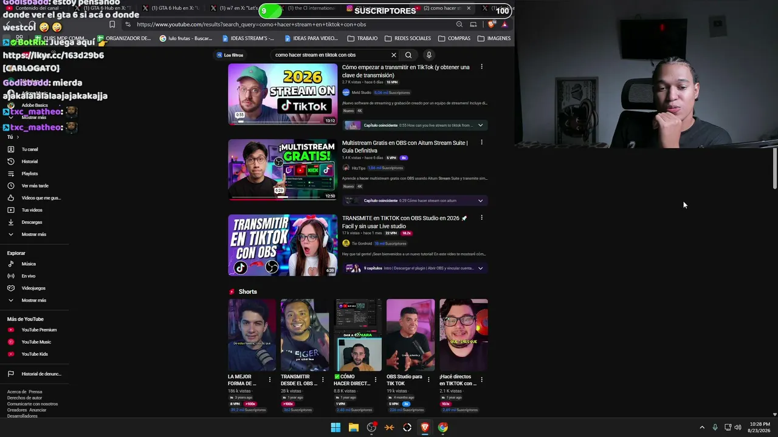Open the TRABAJO bookmarks folder
The width and height of the screenshot is (778, 437).
362,38
